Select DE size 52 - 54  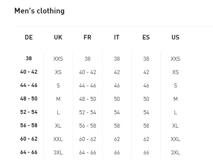(x=29, y=112)
